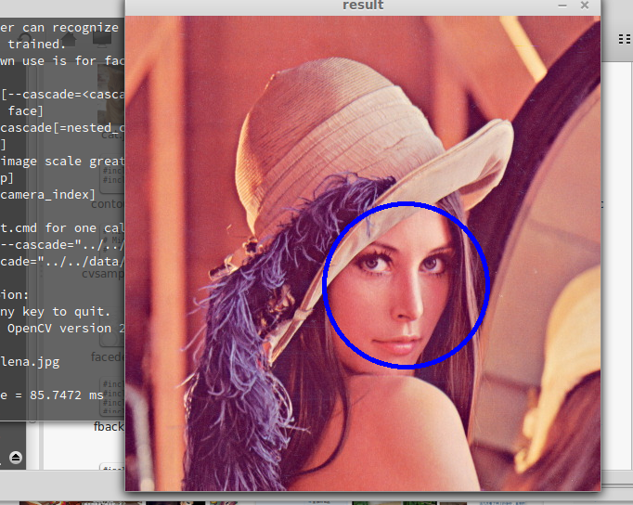Select the fback file label in file manager

[x=109, y=426]
